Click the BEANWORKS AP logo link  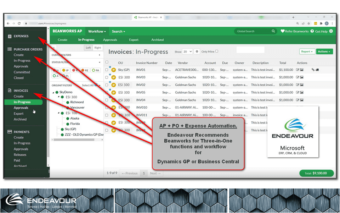(67, 31)
